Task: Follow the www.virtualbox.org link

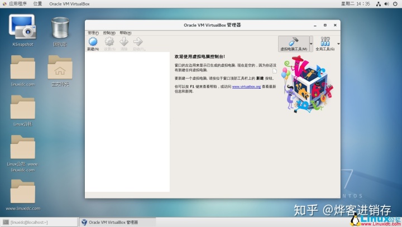Action: pos(246,86)
